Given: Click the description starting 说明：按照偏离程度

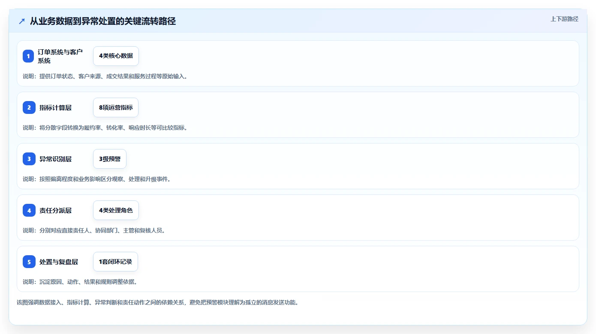Looking at the screenshot, I should (97, 179).
